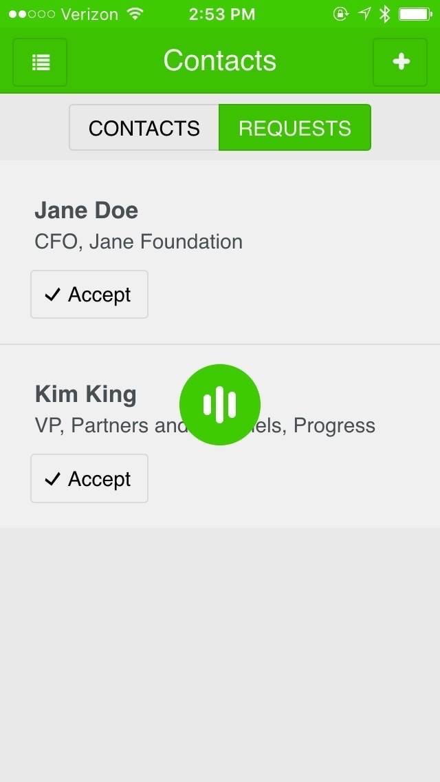Viewport: 440px width, 782px height.
Task: Tap the cellular signal strength dots
Action: coord(32,14)
